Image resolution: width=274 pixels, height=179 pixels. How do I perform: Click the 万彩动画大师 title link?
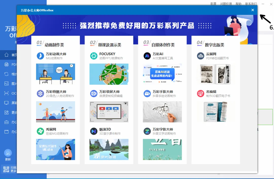point(56,54)
